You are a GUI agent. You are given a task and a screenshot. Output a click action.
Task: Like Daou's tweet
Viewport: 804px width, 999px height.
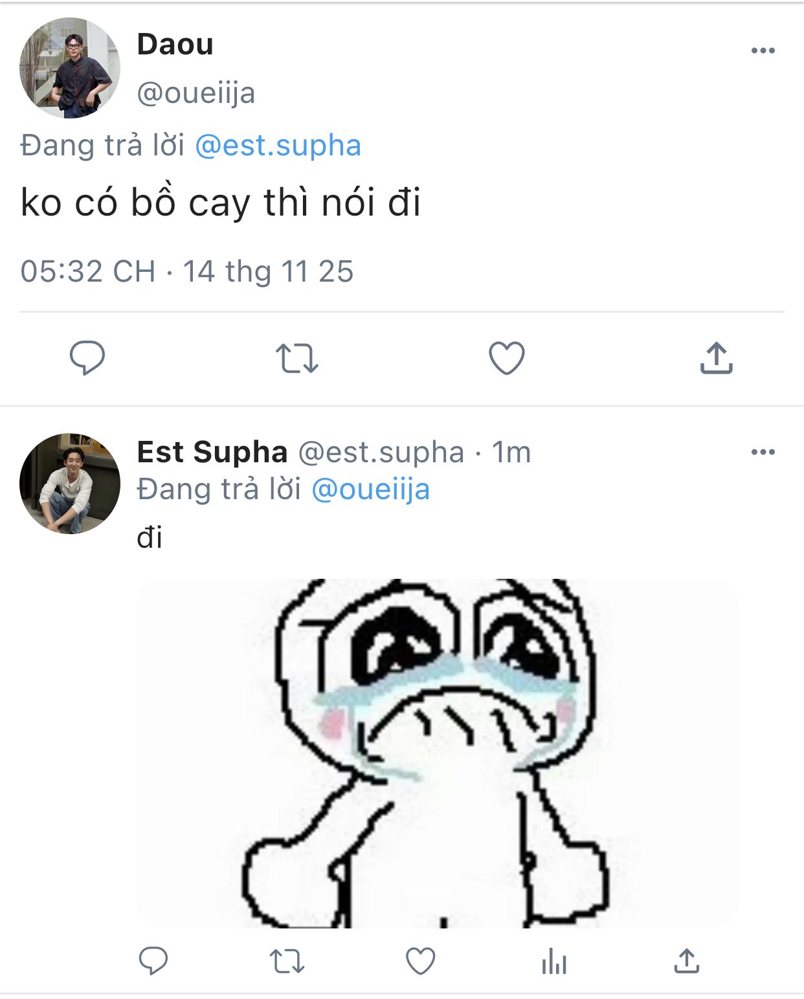(506, 358)
